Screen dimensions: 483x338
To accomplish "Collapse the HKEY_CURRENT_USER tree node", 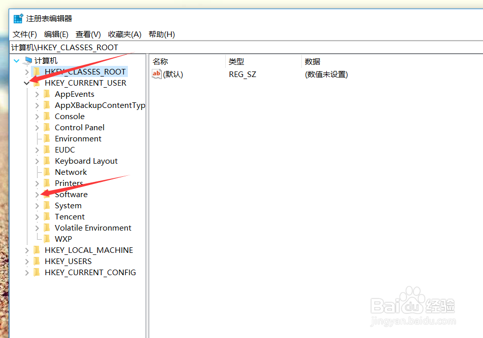I will click(26, 83).
